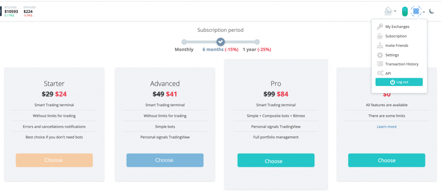Open My Exchanges menu item
This screenshot has height=194, width=441.
(397, 27)
